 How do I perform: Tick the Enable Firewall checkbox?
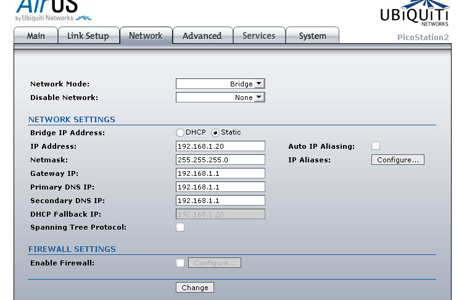click(180, 263)
